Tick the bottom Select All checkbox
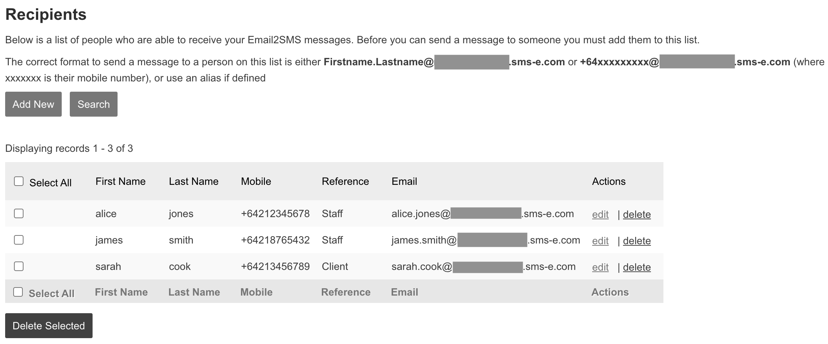 pyautogui.click(x=18, y=292)
